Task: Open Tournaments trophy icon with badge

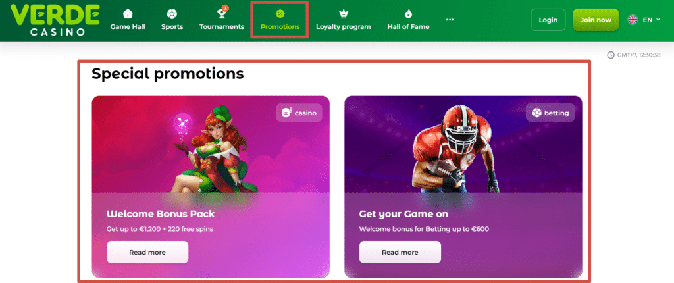Action: coord(222,13)
